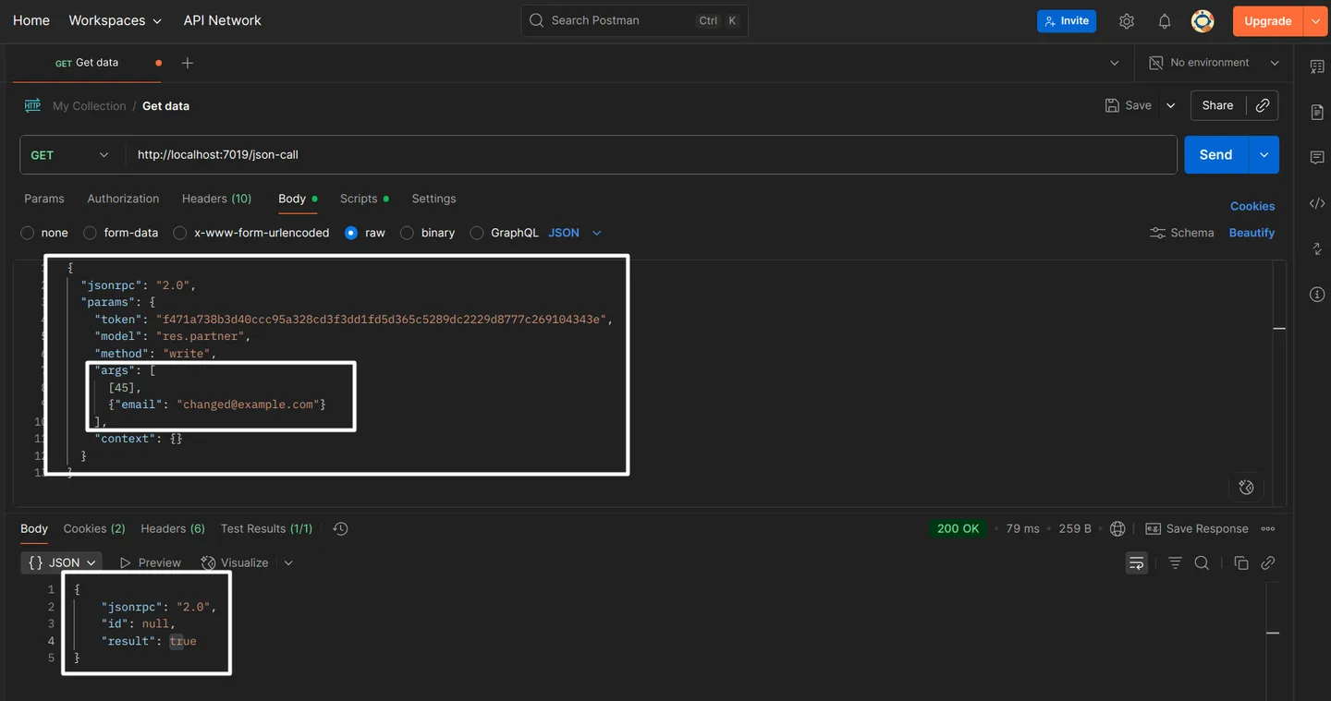This screenshot has width=1331, height=701.
Task: Expand the Upgrade options arrow
Action: click(1315, 21)
